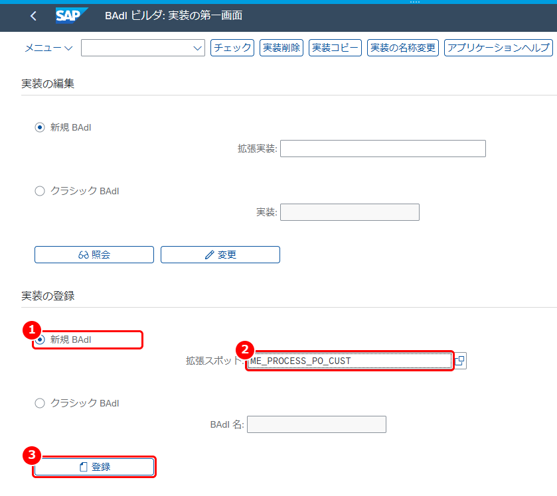This screenshot has height=496, width=557.
Task: Click the 実装の名称変更 button
Action: coord(403,48)
